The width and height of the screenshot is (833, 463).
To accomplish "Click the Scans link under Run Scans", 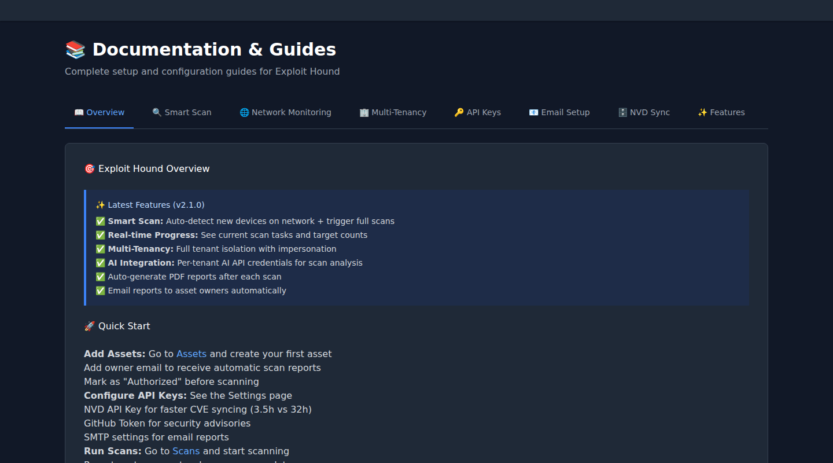I will (186, 451).
